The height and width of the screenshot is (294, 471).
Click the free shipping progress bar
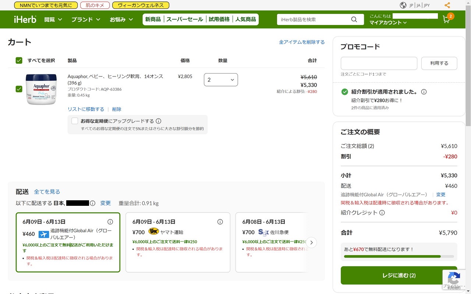399,257
